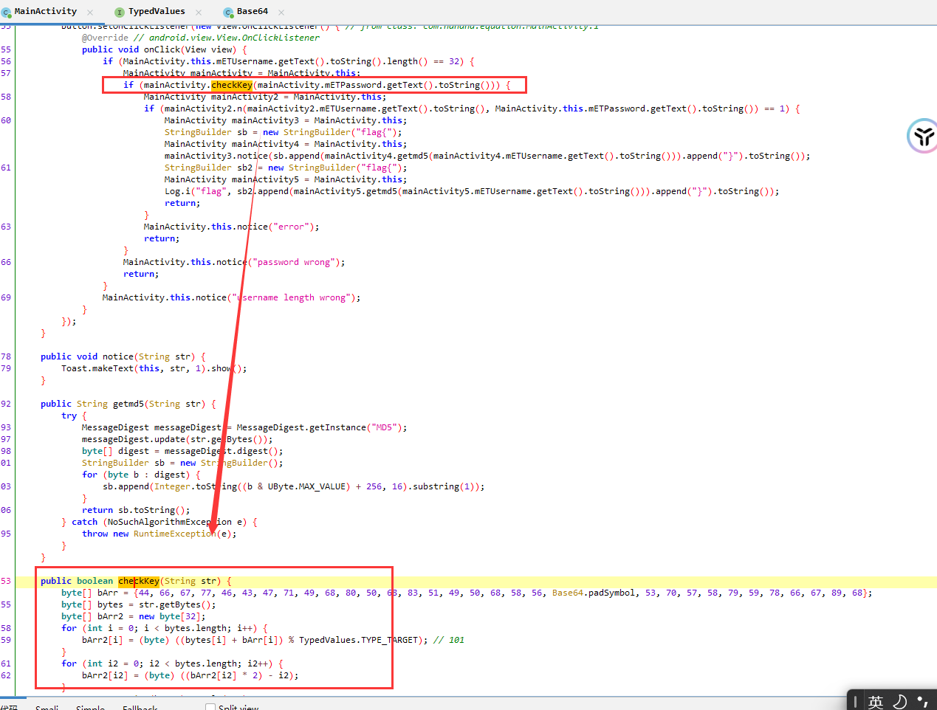937x710 pixels.
Task: Click str.getBytes() in checkKey method
Action: [x=175, y=604]
